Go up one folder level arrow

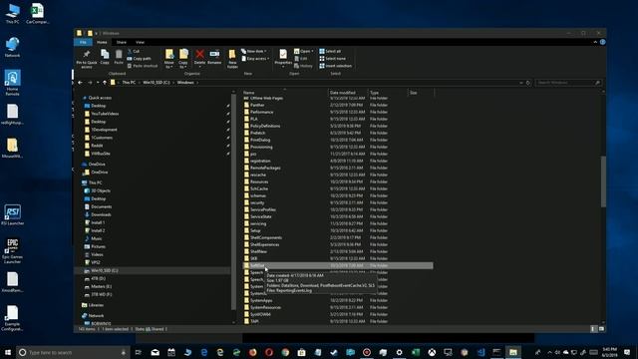point(105,83)
